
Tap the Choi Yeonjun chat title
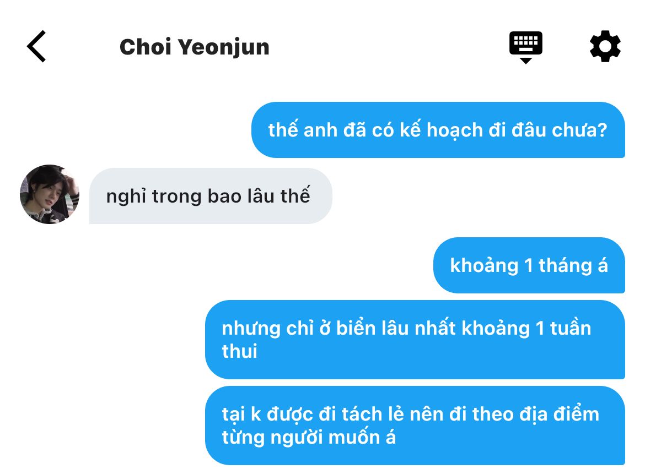194,47
